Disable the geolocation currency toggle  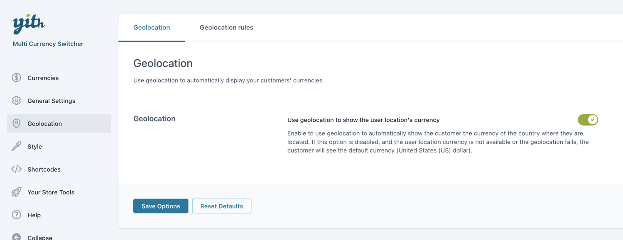click(x=588, y=120)
